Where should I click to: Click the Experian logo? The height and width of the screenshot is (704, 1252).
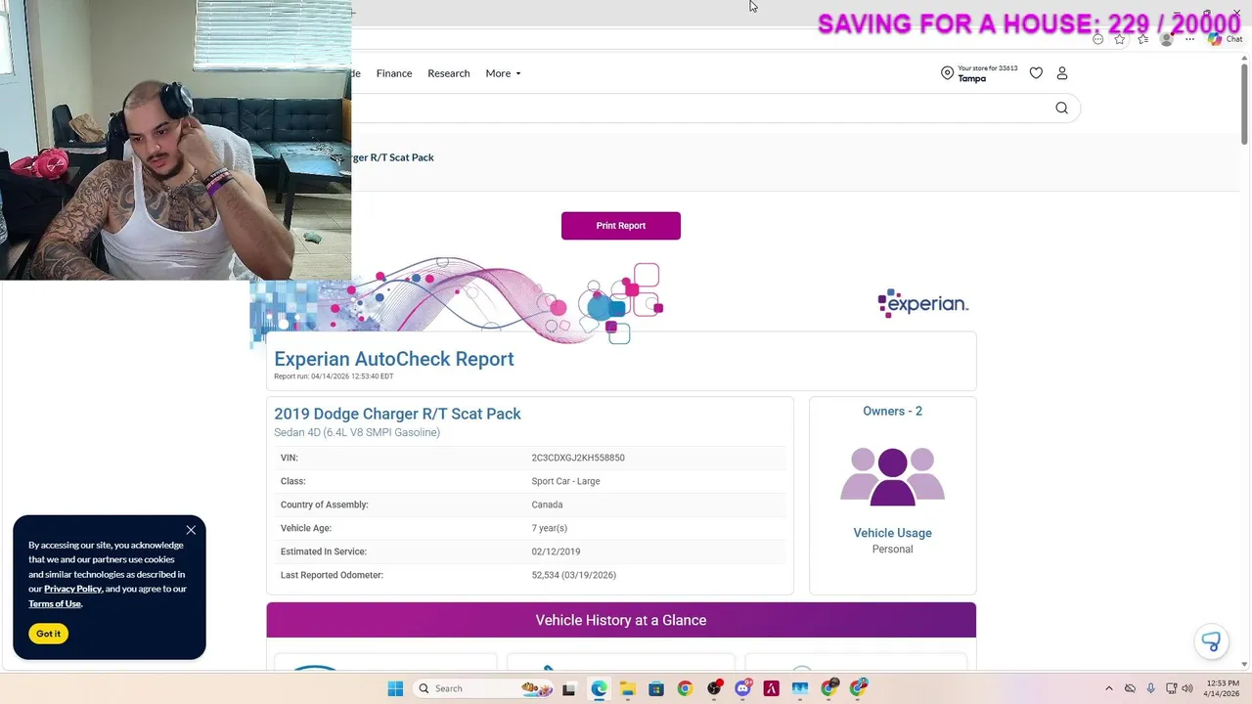pos(922,304)
